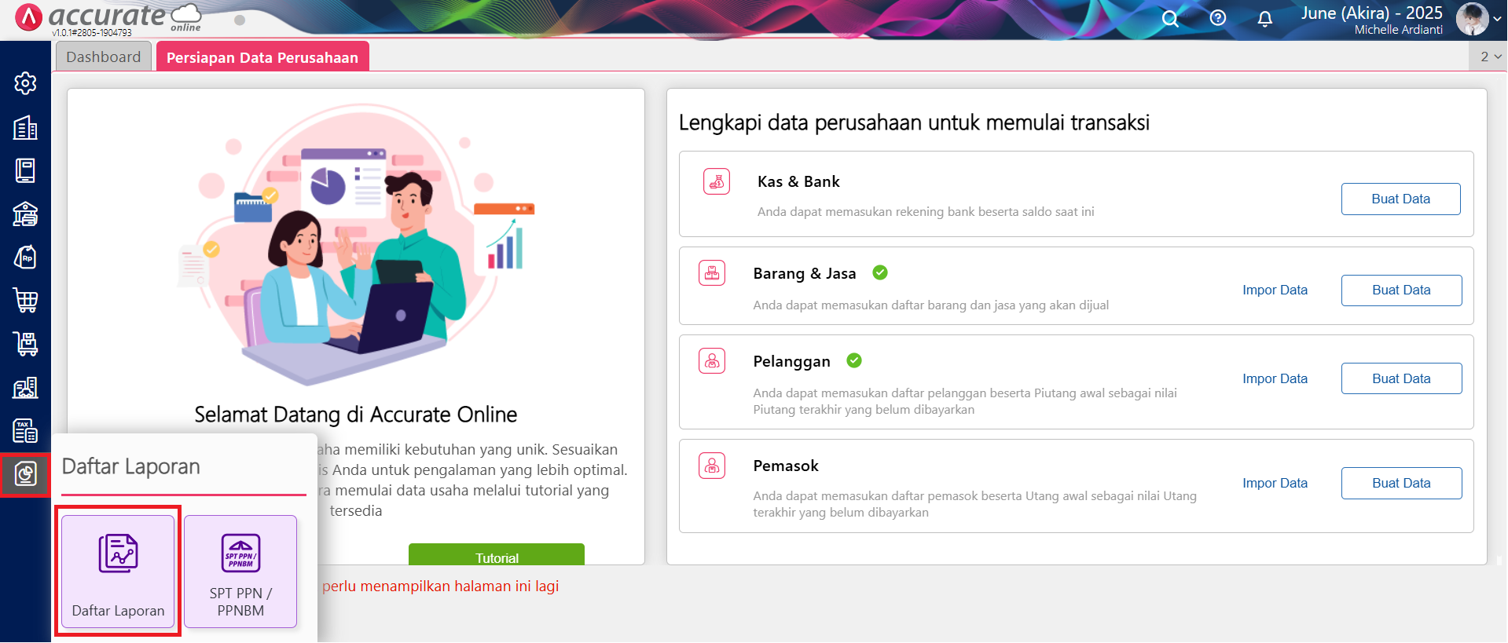Switch to the Dashboard tab
The image size is (1508, 643).
pos(104,57)
